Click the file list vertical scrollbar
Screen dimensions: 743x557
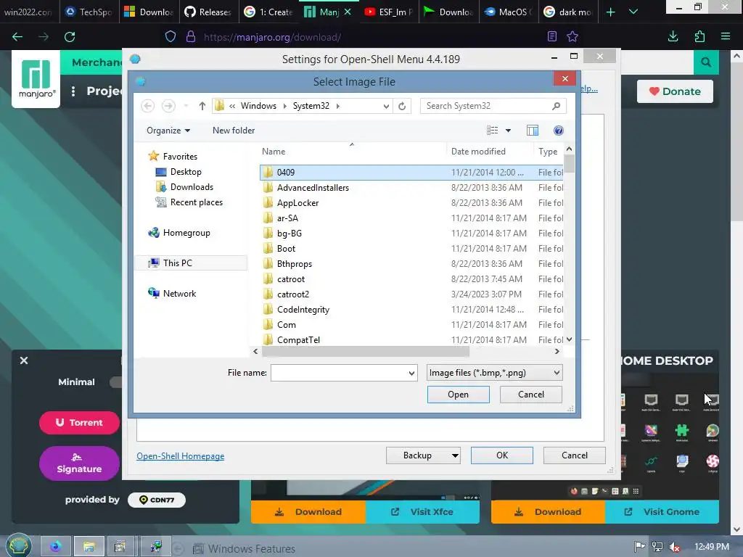pos(569,163)
